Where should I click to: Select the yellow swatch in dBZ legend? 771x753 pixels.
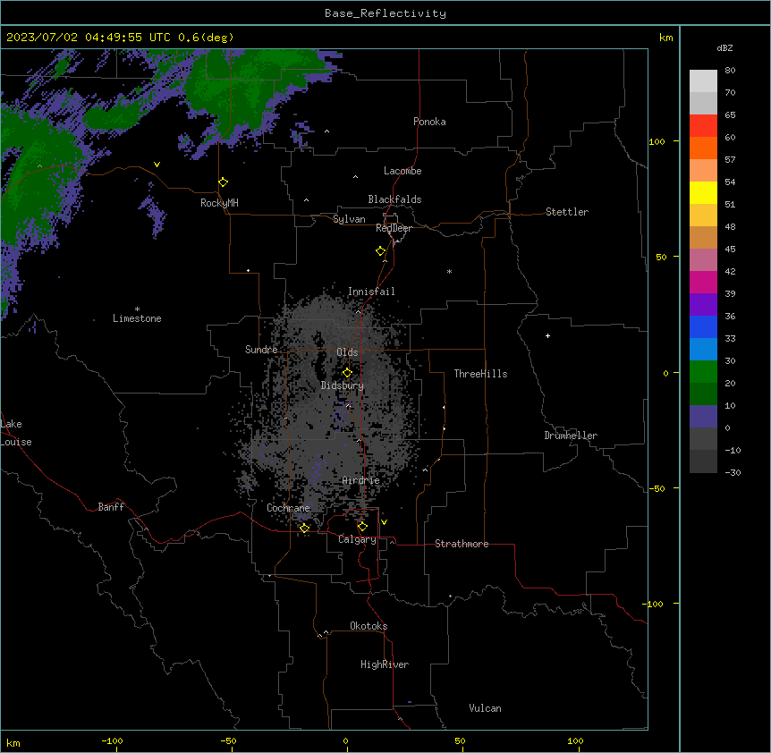click(703, 192)
